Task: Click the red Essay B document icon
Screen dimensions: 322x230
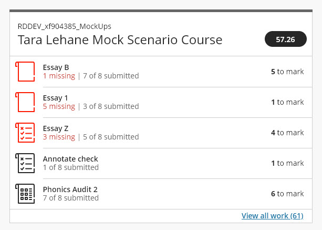Action: point(25,72)
